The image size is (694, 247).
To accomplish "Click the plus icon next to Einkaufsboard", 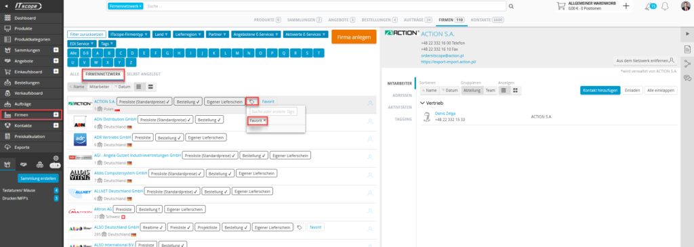I will [x=56, y=71].
